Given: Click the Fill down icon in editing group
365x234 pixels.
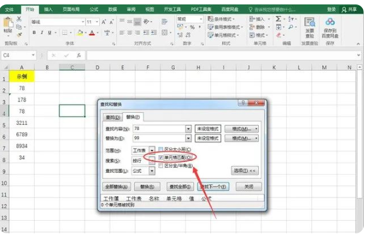Looking at the screenshot, I should [x=278, y=27].
